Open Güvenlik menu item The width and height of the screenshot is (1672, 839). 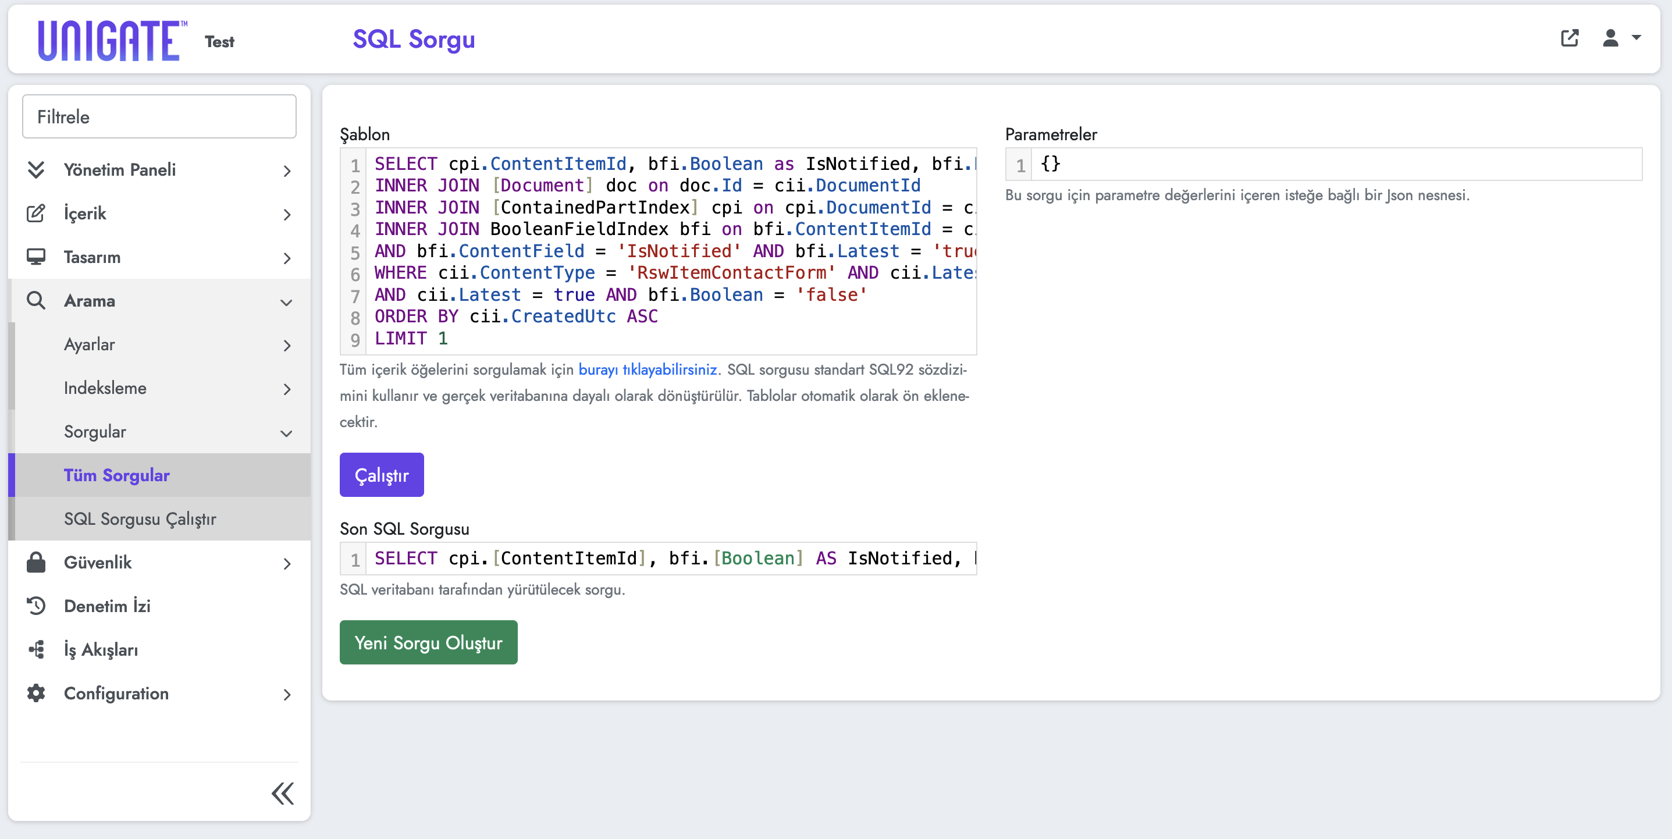159,561
